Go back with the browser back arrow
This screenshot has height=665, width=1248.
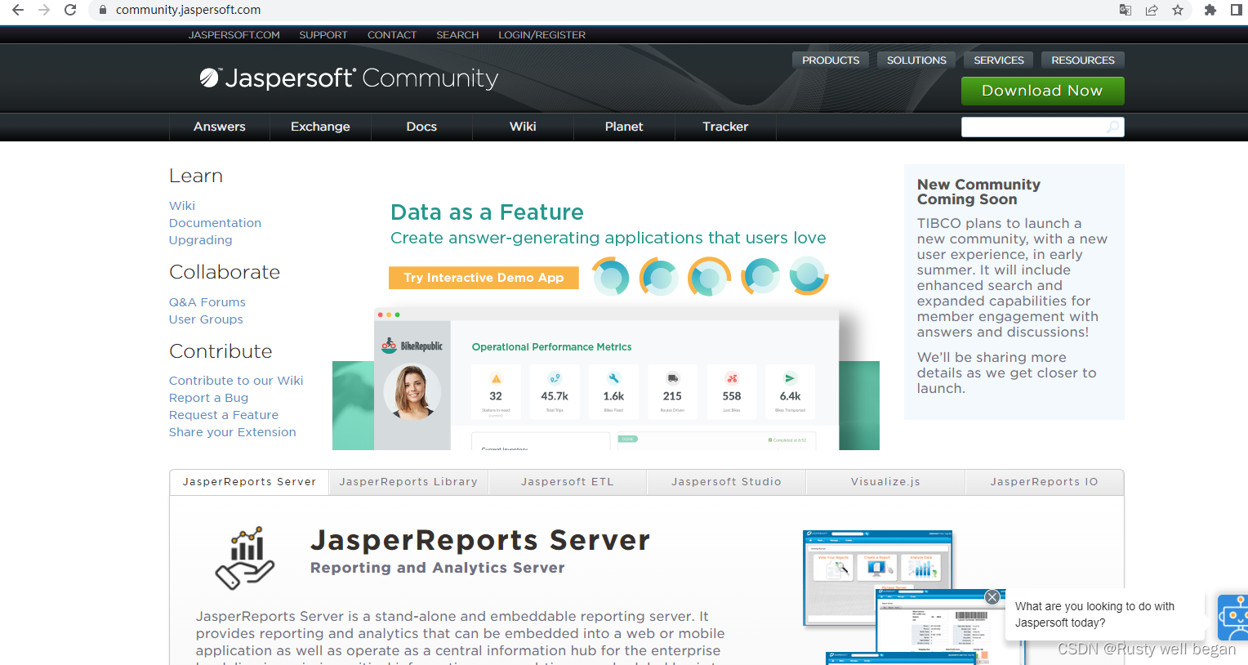point(17,10)
